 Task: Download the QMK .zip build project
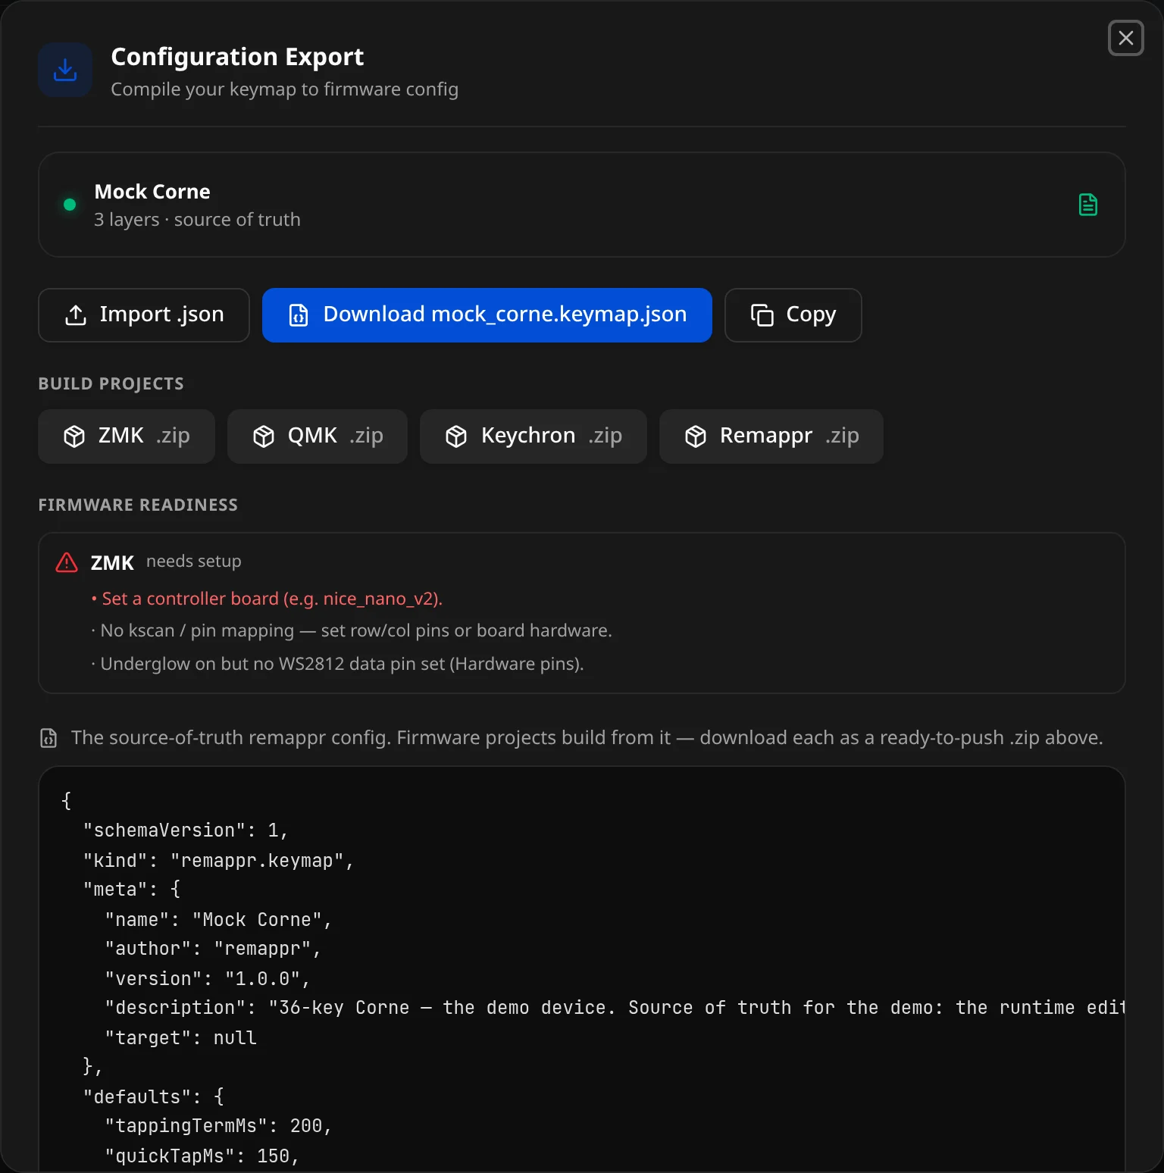pyautogui.click(x=318, y=436)
